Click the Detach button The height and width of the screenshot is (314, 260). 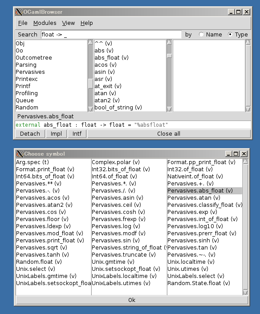pos(30,133)
